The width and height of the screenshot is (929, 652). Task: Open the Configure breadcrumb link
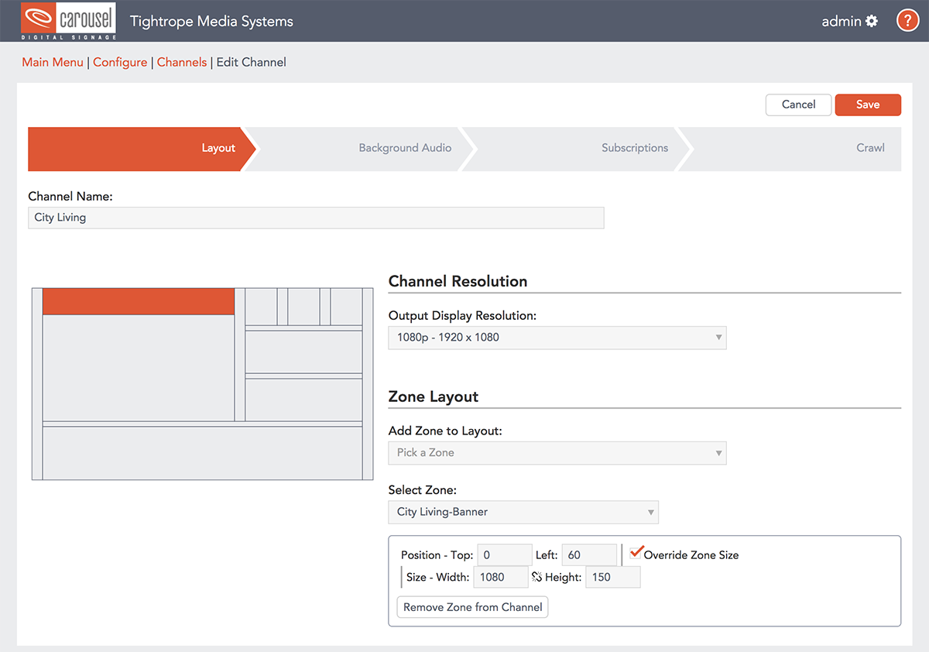(x=120, y=62)
